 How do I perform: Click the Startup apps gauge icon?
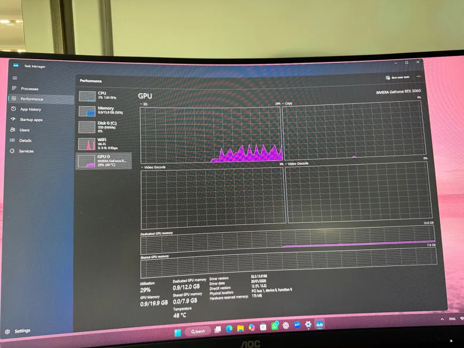pyautogui.click(x=13, y=119)
